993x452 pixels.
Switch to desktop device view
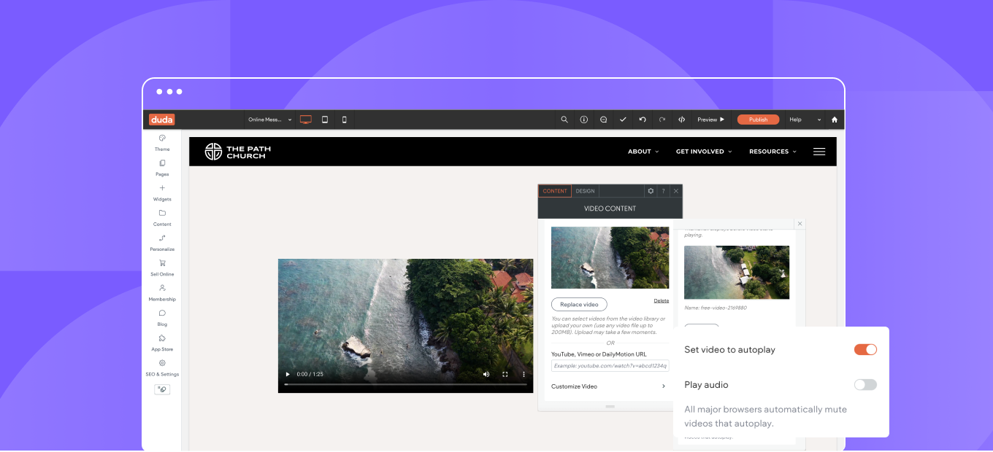pyautogui.click(x=306, y=120)
